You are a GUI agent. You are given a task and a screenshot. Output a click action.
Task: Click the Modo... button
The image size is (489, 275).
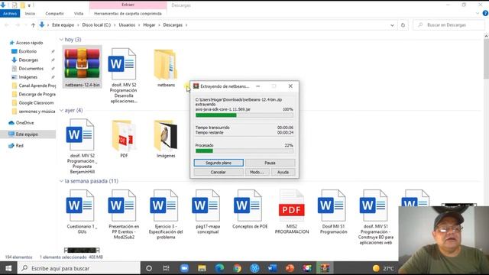click(x=257, y=172)
